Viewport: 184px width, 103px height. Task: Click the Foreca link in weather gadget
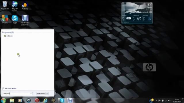126,23
